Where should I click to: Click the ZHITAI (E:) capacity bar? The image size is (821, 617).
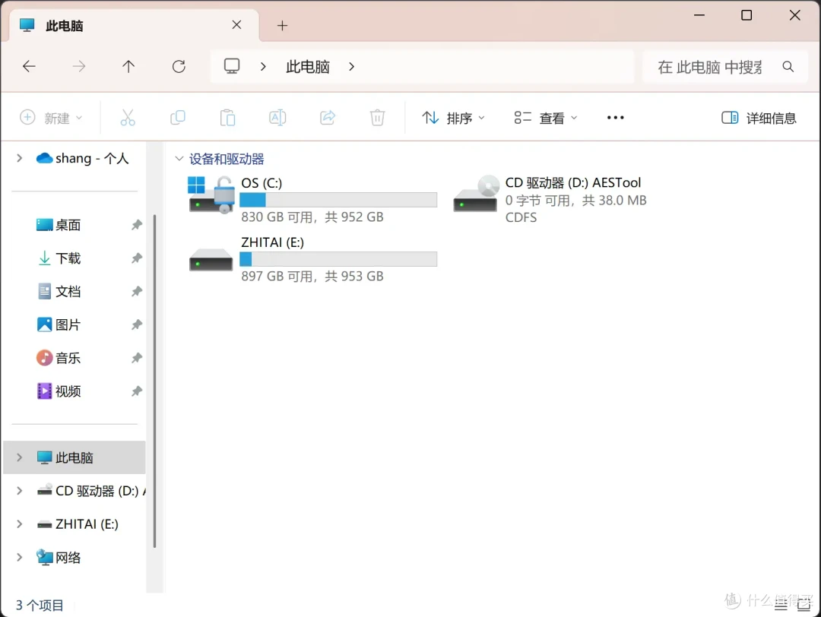pos(338,259)
